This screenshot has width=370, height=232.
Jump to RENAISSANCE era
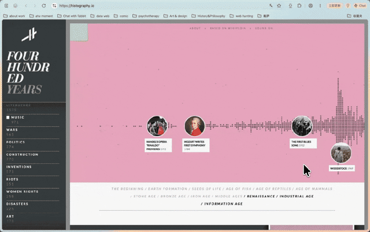click(261, 196)
